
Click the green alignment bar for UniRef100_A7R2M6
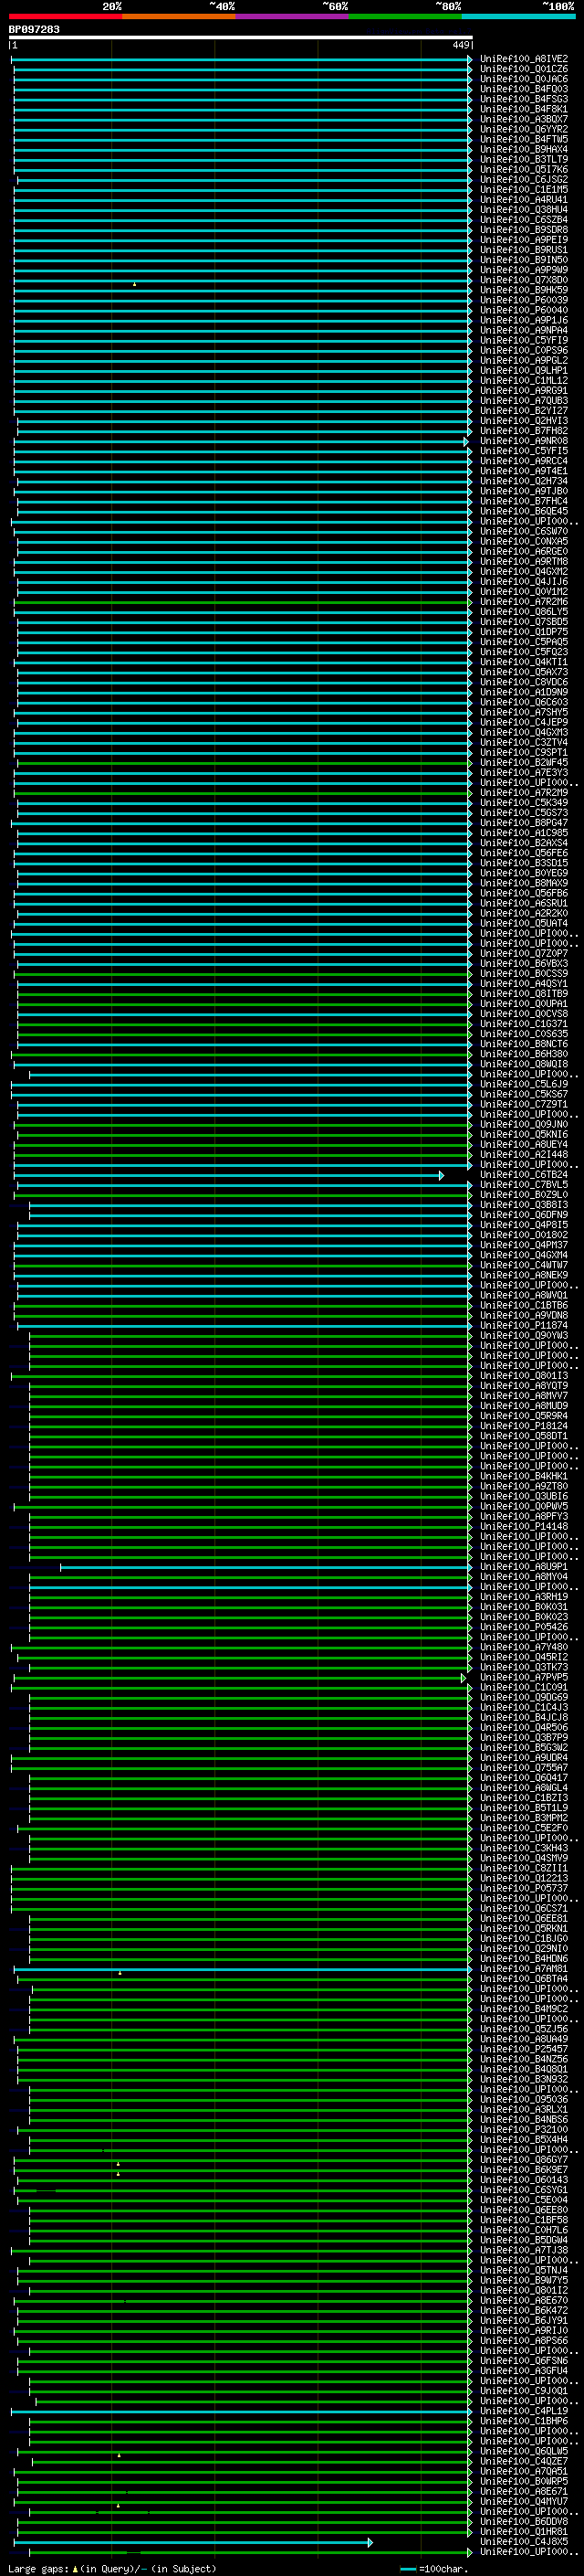tap(243, 602)
